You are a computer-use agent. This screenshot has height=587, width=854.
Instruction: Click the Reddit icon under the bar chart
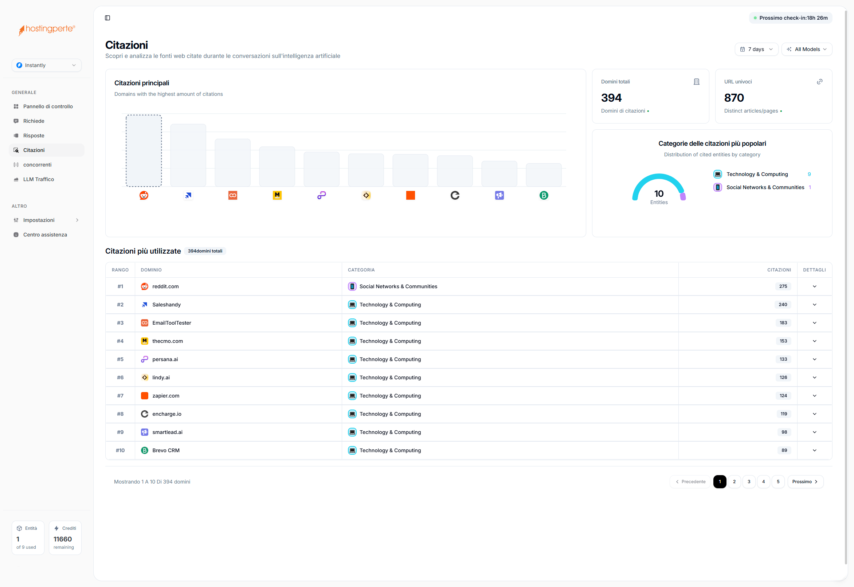(x=144, y=195)
